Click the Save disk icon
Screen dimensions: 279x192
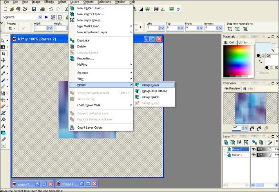coord(34,9)
